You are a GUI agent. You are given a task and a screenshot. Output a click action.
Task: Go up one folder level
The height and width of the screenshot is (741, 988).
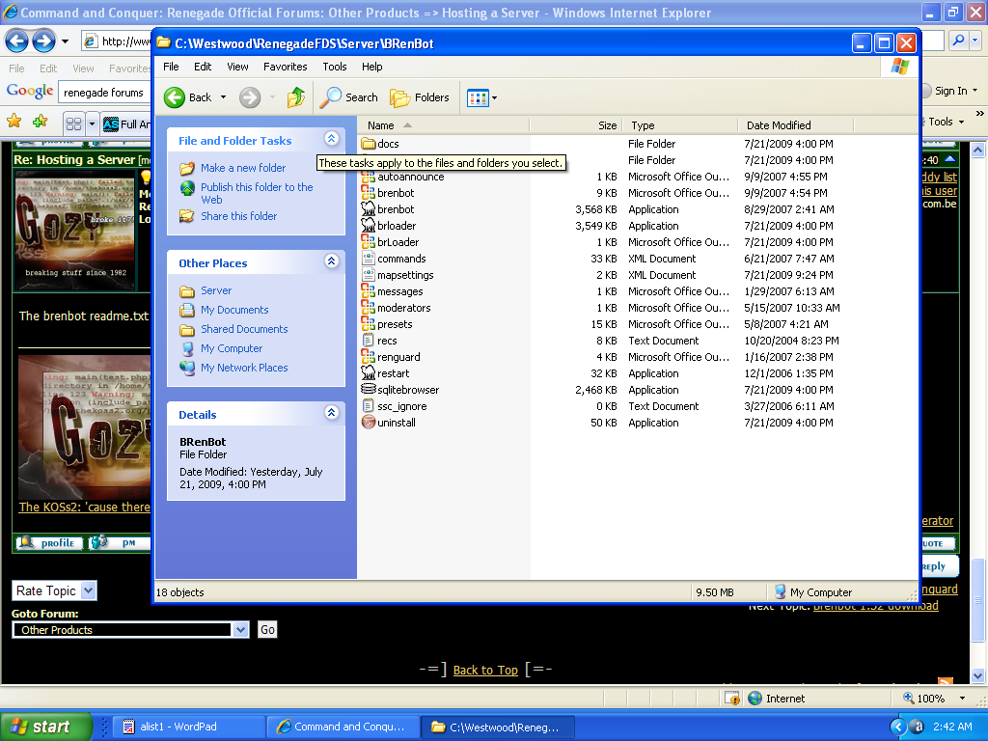click(296, 97)
